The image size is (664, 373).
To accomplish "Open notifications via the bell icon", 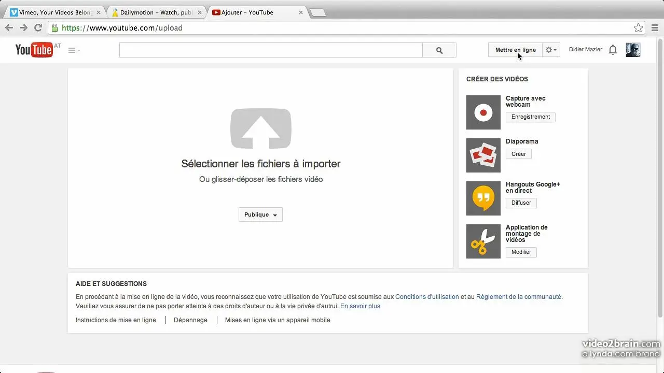I will coord(613,49).
